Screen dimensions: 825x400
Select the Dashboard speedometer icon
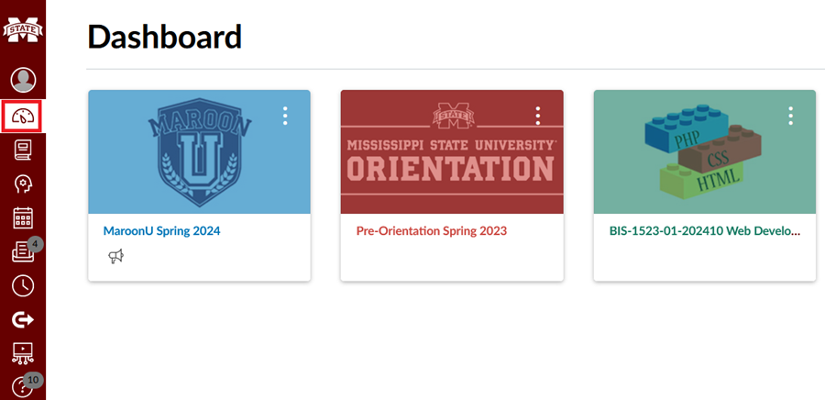[x=23, y=116]
